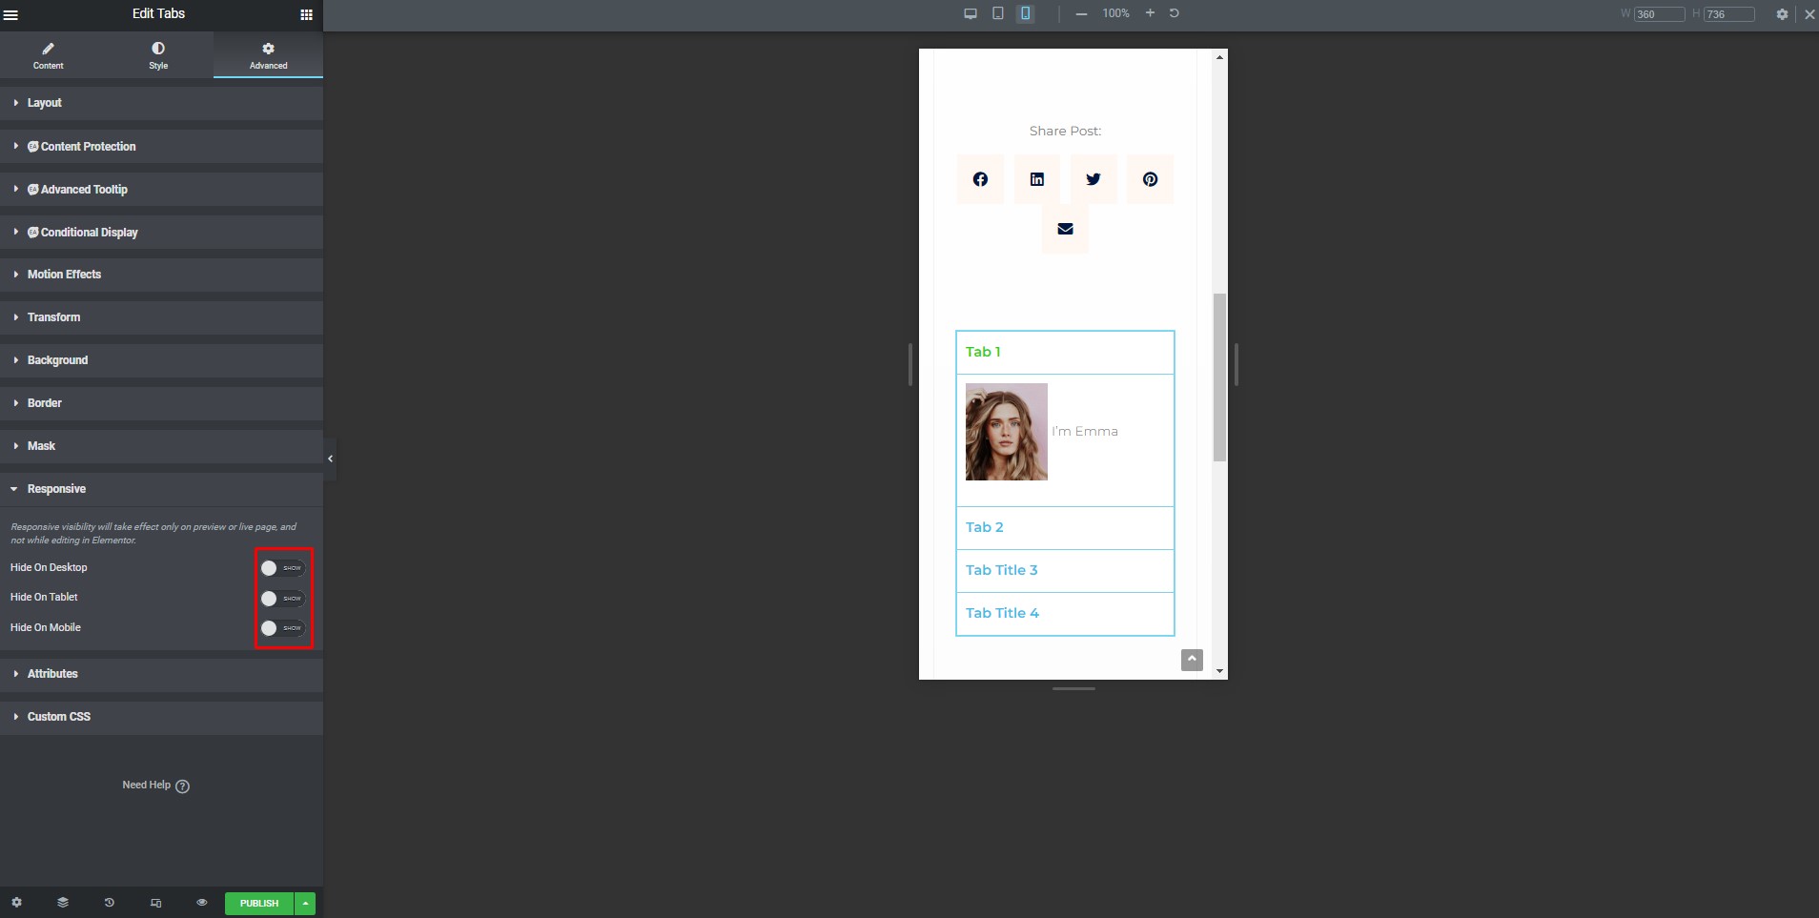Expand the Custom CSS section
The height and width of the screenshot is (918, 1819).
pyautogui.click(x=161, y=717)
